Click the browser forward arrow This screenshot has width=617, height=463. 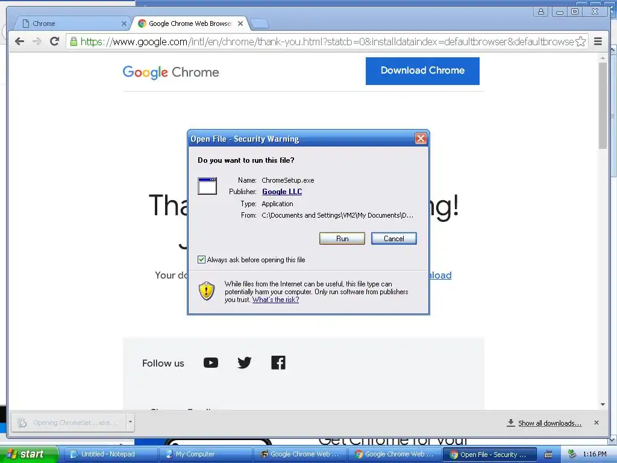click(37, 42)
